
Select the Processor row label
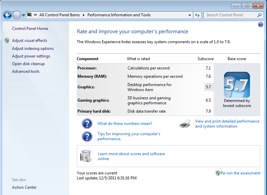tap(87, 68)
